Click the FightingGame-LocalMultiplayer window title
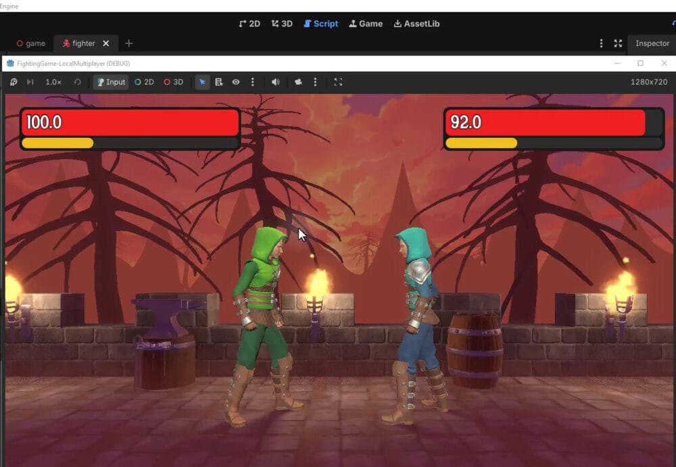 pos(73,64)
